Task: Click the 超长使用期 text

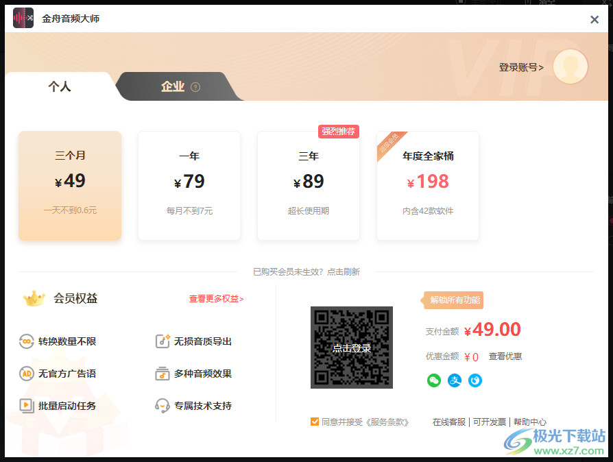Action: (309, 211)
